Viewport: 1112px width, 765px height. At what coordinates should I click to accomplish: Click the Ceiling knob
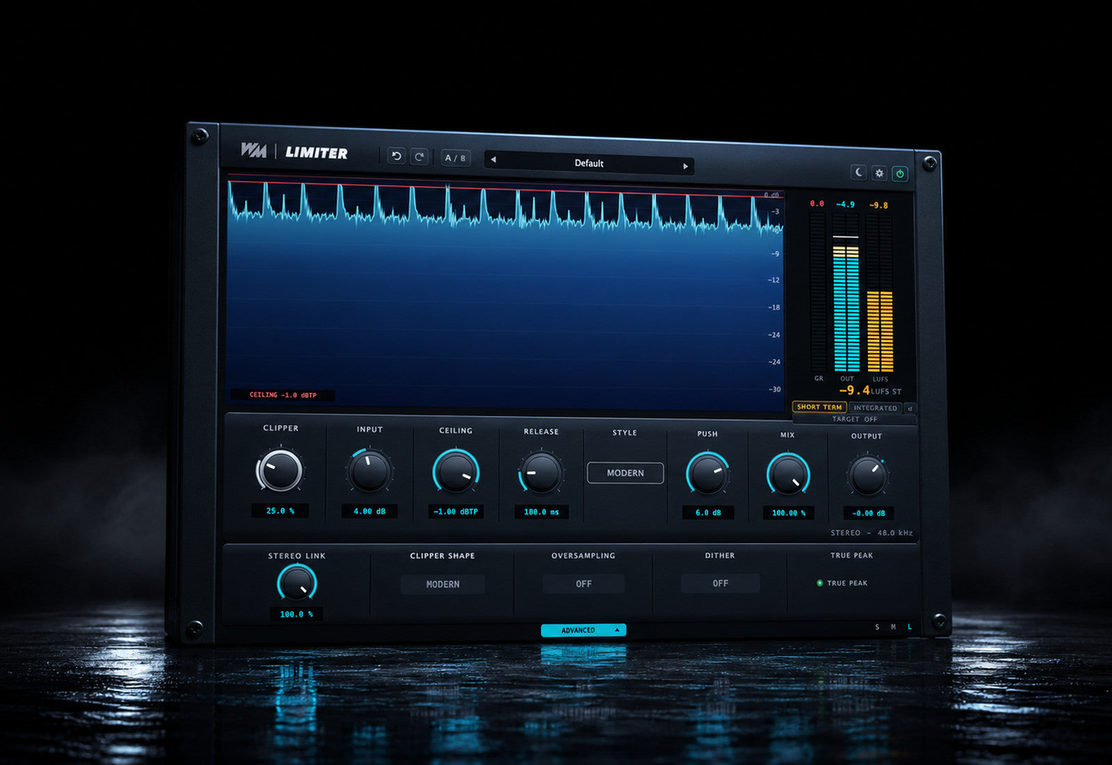coord(456,473)
